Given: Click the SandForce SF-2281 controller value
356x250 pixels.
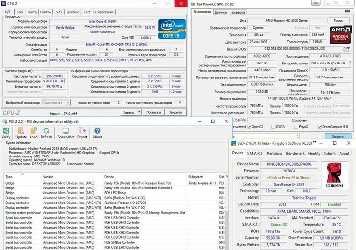Looking at the screenshot, I should [289, 185].
